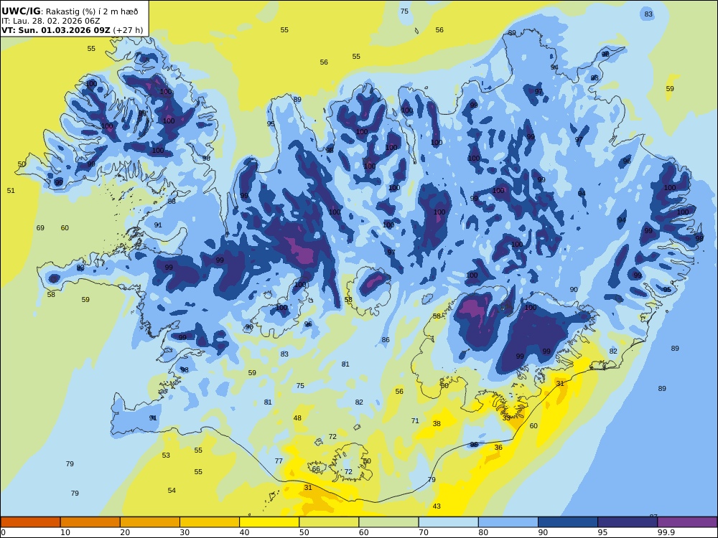Click the pale yellow 50–60 legend swatch

tap(329, 522)
